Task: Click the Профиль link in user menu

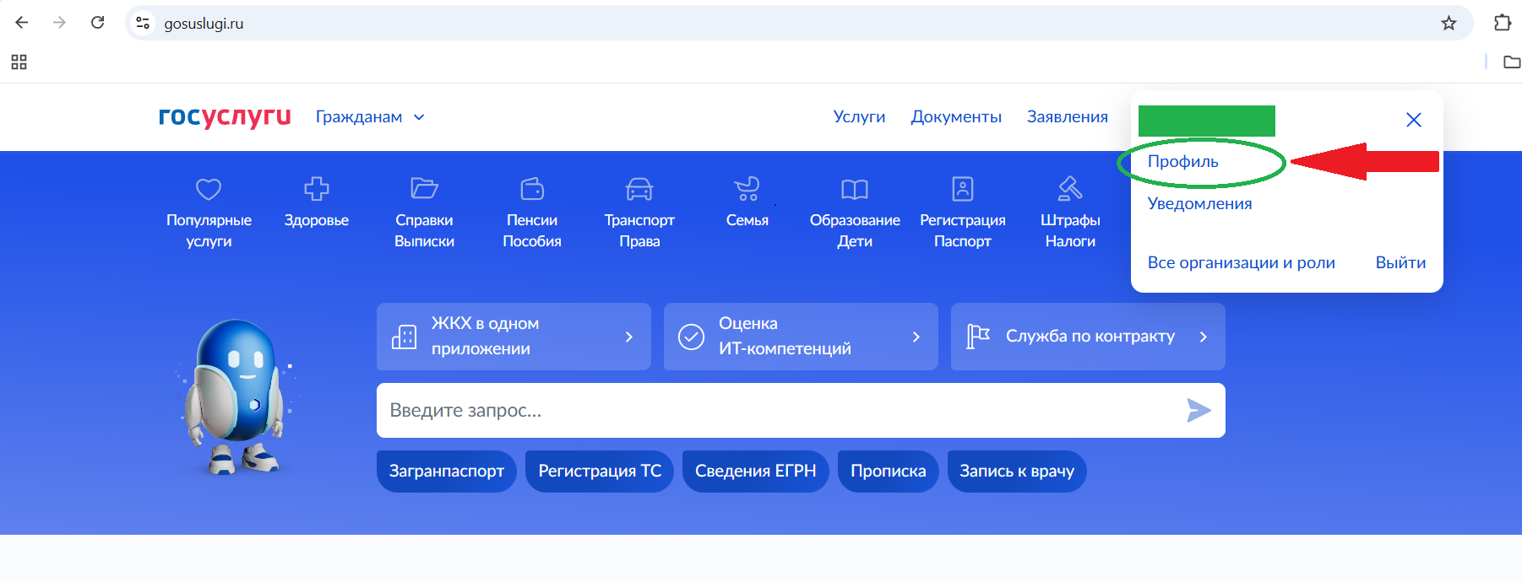Action: [x=1182, y=162]
